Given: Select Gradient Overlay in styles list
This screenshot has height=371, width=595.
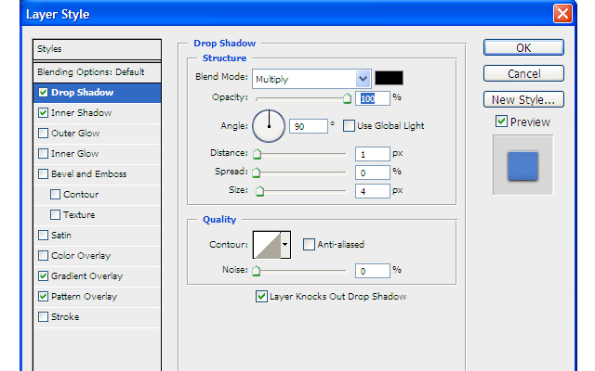Looking at the screenshot, I should pos(86,275).
